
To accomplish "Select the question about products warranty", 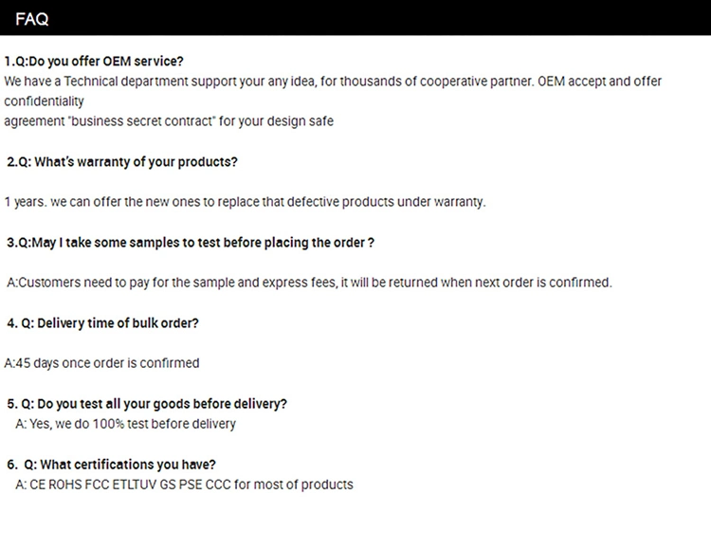I will (122, 162).
